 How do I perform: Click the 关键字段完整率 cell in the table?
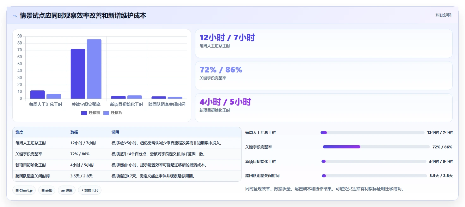29,154
